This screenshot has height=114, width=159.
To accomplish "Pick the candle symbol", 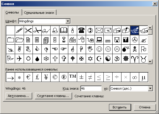I will pos(73,31).
